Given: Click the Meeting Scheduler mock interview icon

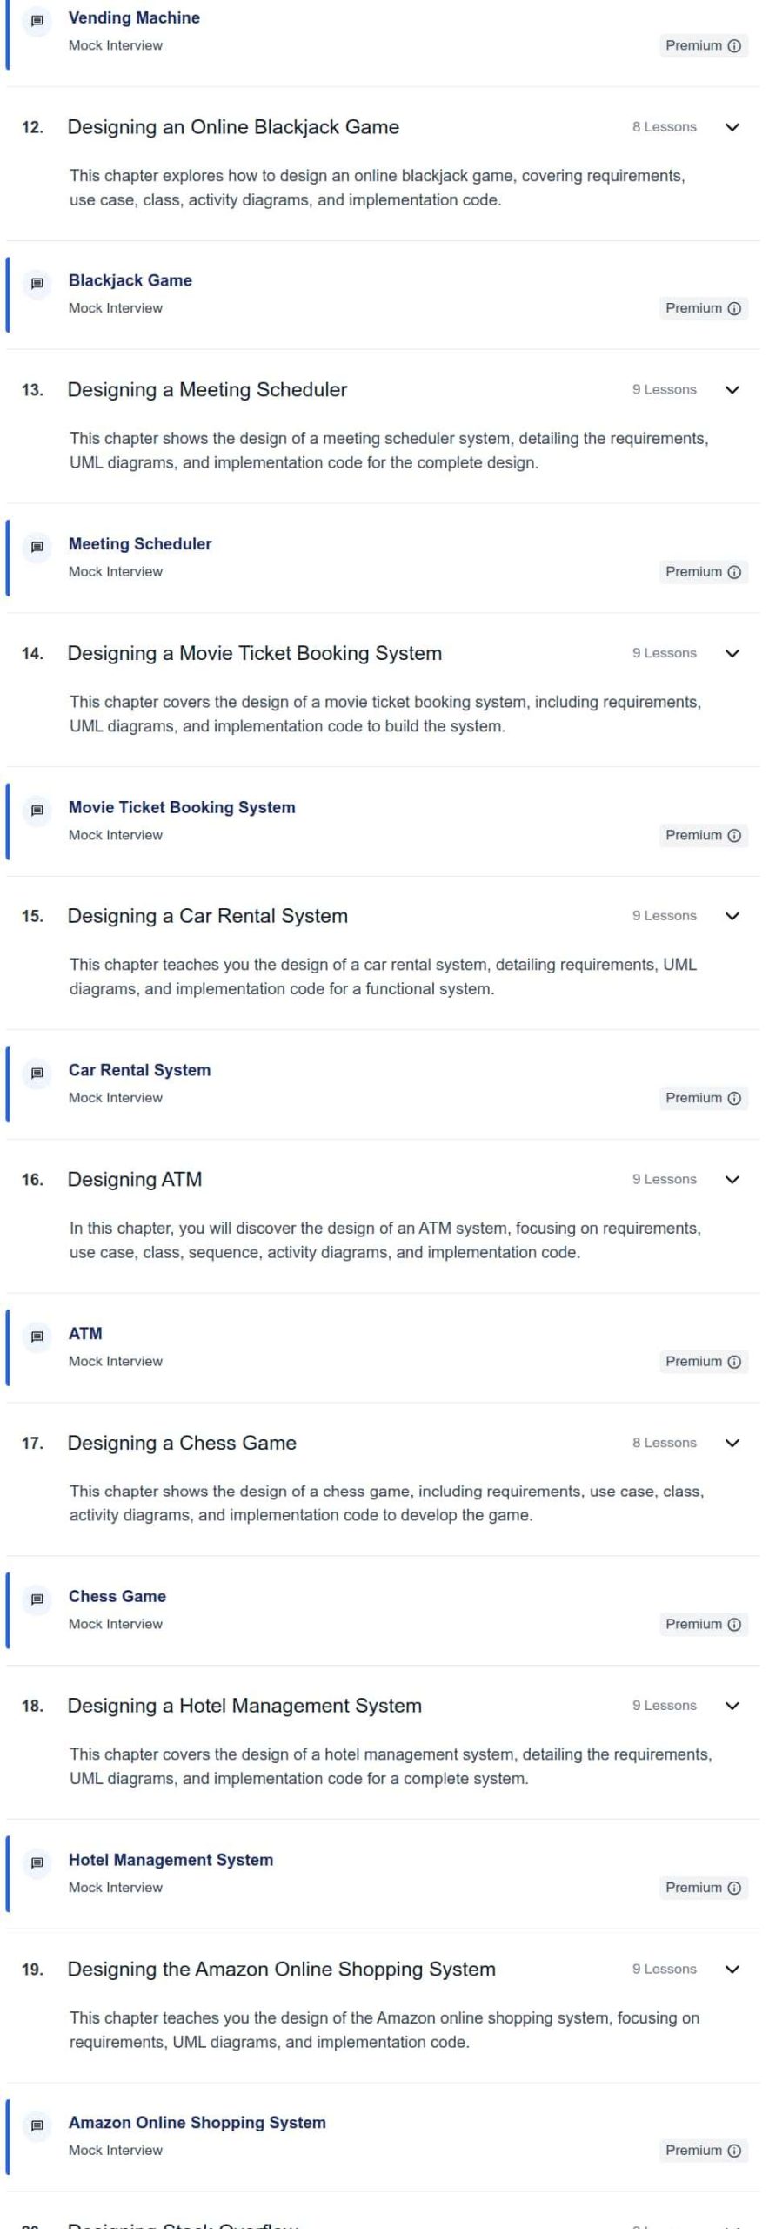Looking at the screenshot, I should pyautogui.click(x=37, y=547).
